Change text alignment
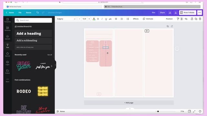The height and width of the screenshot is (116, 207). (x=116, y=19)
